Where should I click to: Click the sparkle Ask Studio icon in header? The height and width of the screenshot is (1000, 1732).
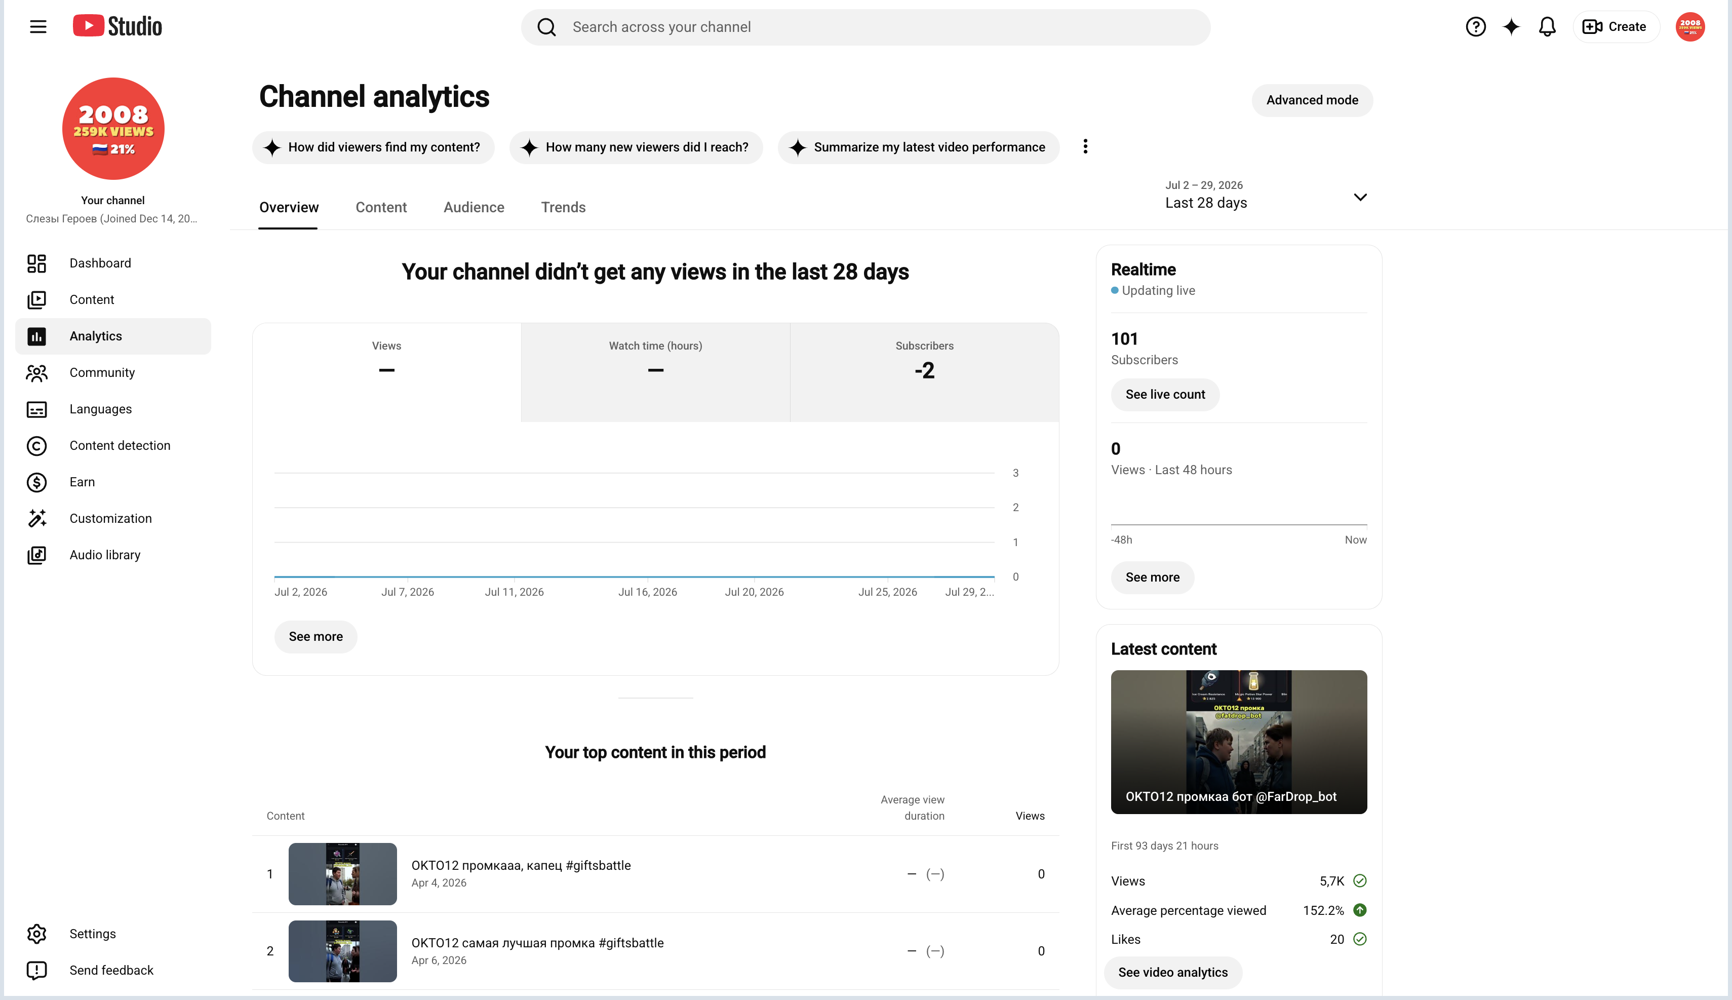pyautogui.click(x=1511, y=27)
